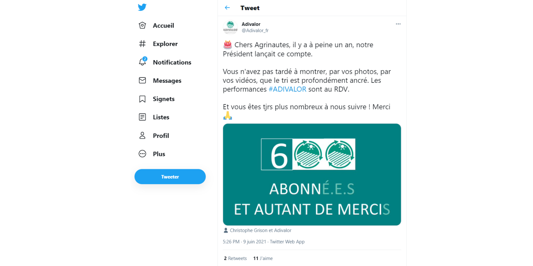
Task: Open the tweet's three-dot options menu
Action: click(x=398, y=24)
